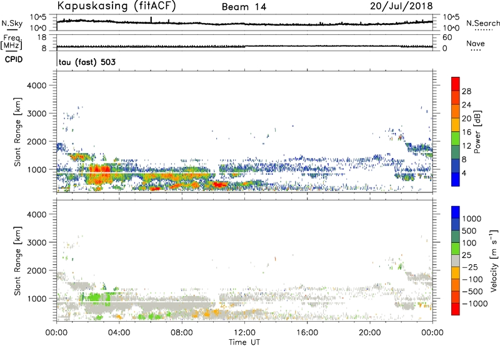Click the light green Power segment between 12 and 16
500x346 pixels.
coord(456,139)
